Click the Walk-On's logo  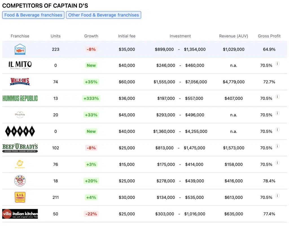coord(20,82)
